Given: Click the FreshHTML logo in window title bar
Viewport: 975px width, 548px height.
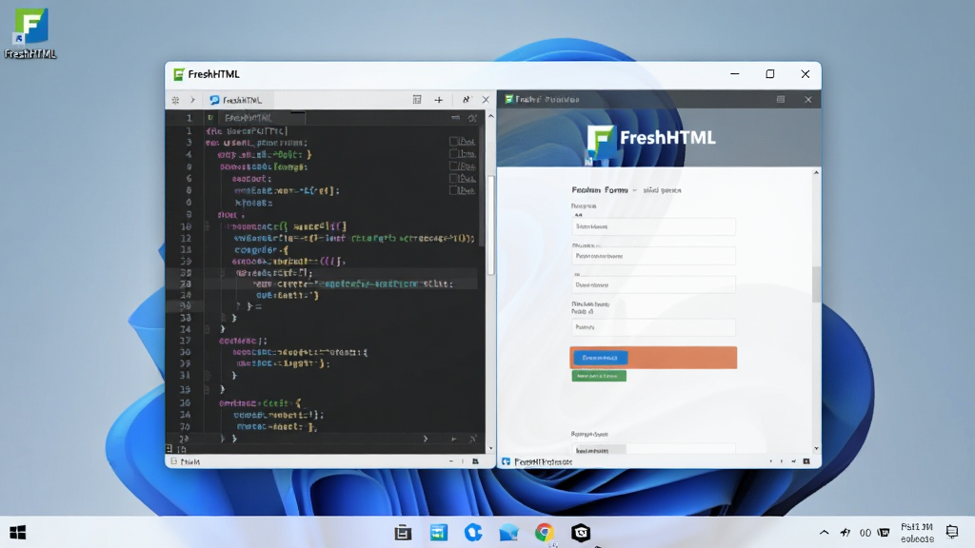Looking at the screenshot, I should (x=178, y=74).
